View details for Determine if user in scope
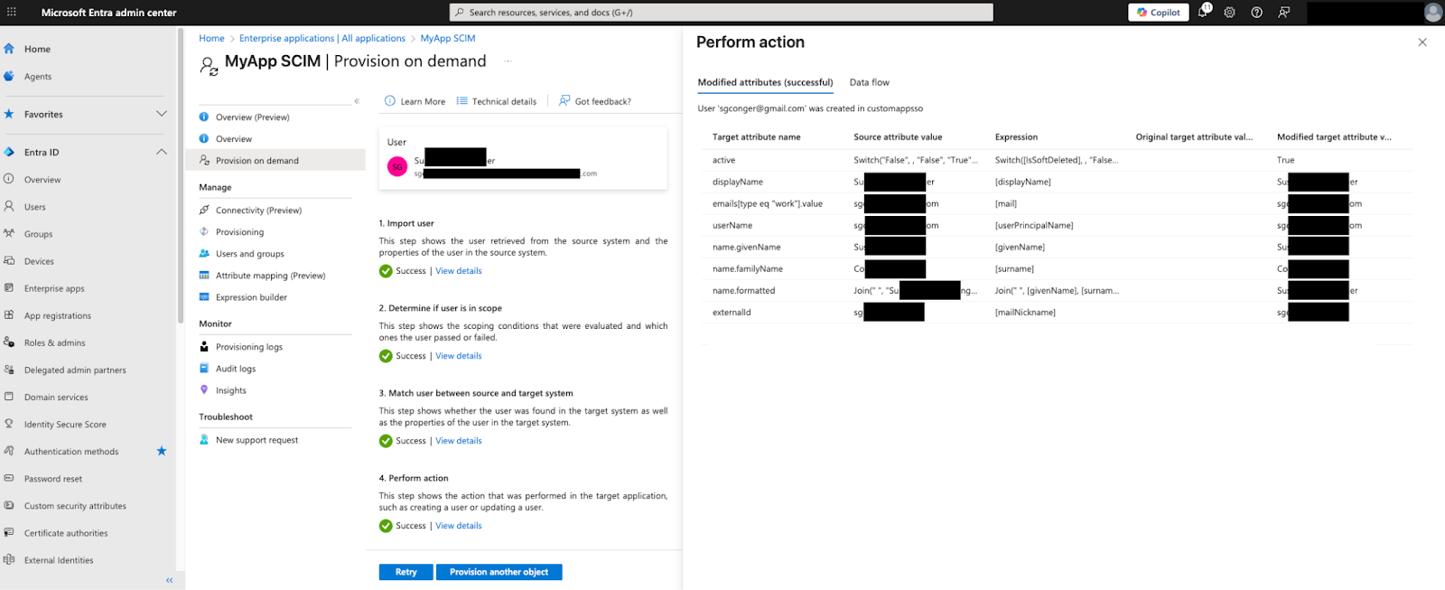 point(459,356)
